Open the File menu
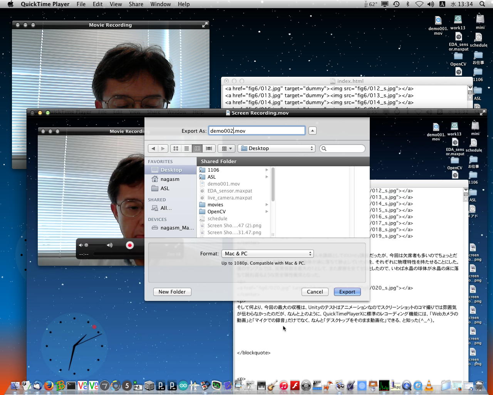 coord(81,4)
